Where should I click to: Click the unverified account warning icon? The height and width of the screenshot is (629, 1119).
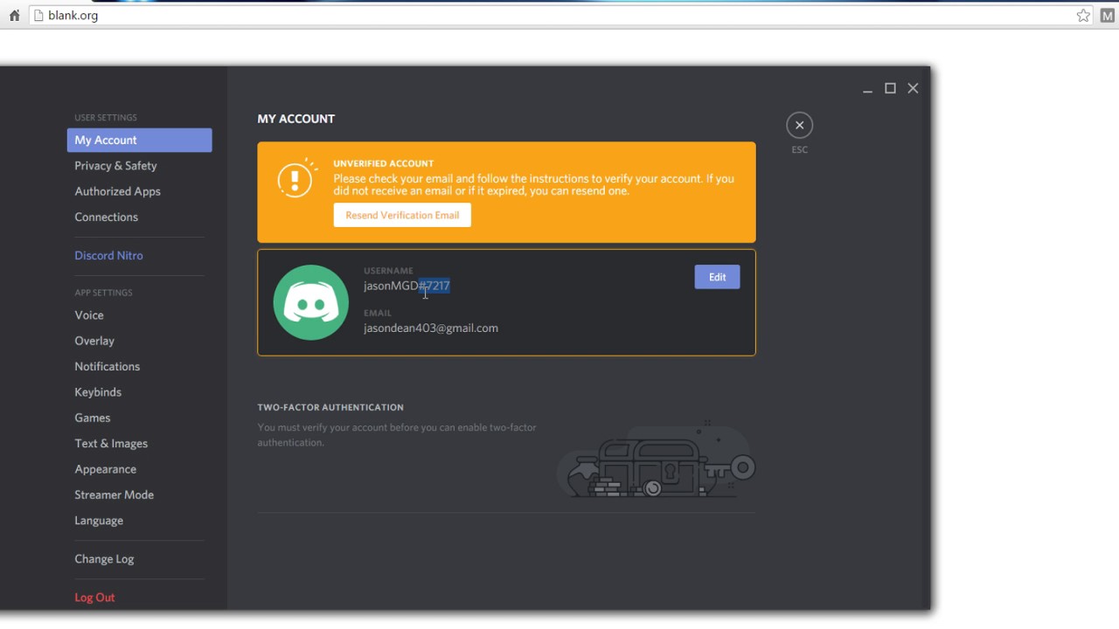[295, 179]
